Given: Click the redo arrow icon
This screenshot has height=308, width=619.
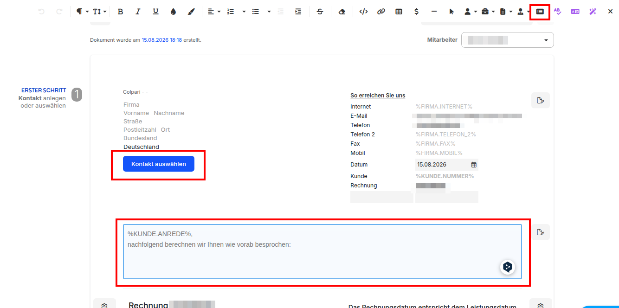Looking at the screenshot, I should (x=59, y=12).
